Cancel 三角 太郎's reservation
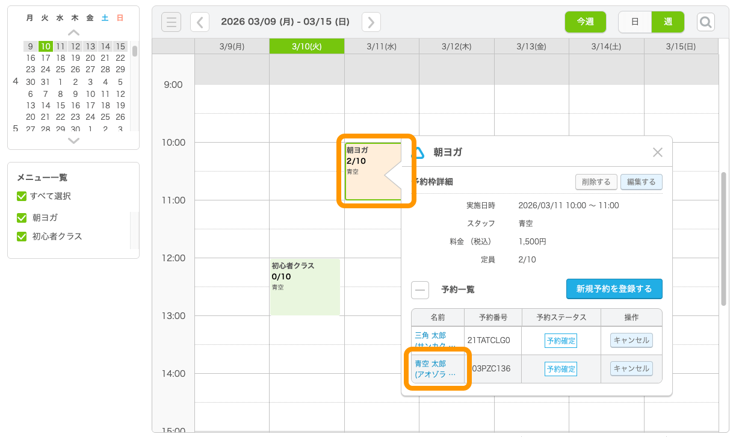 pos(631,340)
